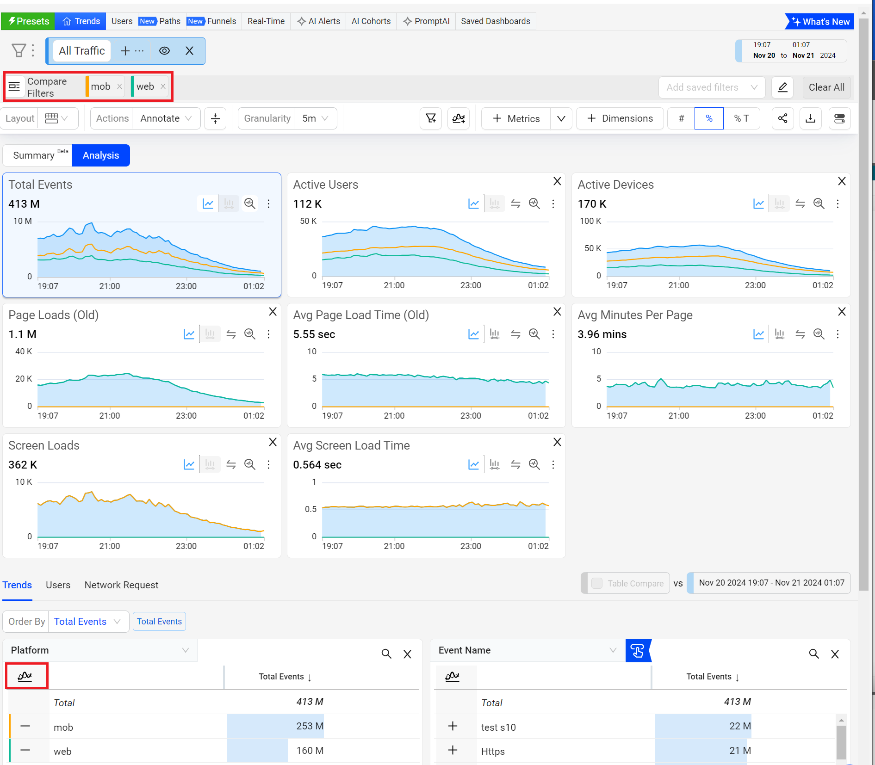875x765 pixels.
Task: Open the Total Events card three-dot menu
Action: pos(268,204)
